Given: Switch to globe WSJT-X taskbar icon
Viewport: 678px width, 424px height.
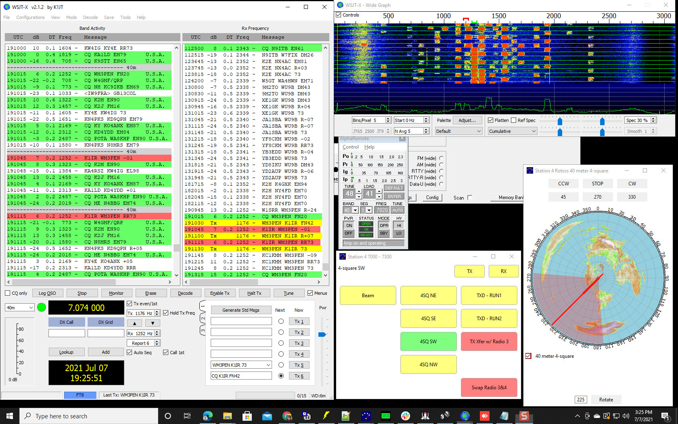Looking at the screenshot, I should tap(465, 416).
